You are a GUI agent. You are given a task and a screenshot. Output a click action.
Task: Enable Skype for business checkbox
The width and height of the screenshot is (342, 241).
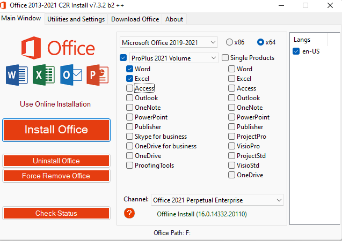(129, 137)
